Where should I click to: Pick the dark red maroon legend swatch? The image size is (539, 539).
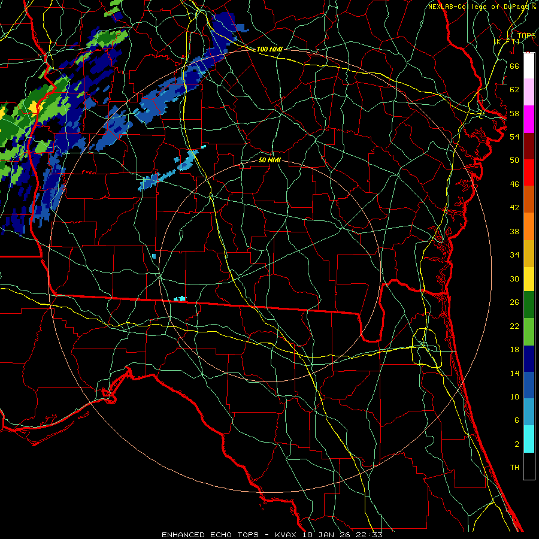point(529,146)
